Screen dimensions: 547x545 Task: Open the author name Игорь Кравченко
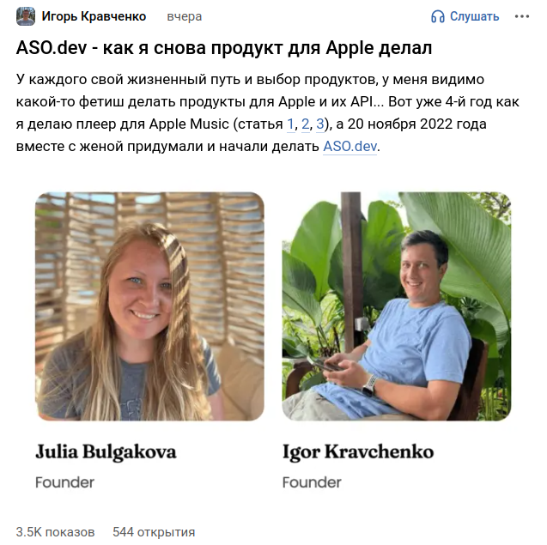coord(94,16)
